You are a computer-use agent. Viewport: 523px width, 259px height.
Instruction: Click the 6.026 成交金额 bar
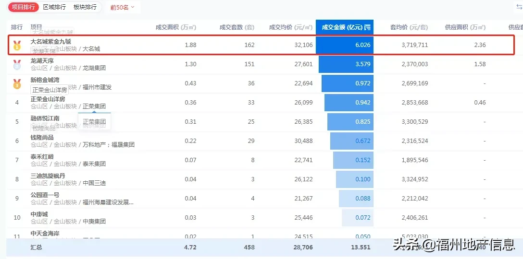345,45
